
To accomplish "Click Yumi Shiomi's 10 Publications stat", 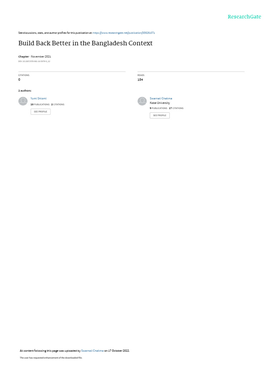I will point(40,104).
